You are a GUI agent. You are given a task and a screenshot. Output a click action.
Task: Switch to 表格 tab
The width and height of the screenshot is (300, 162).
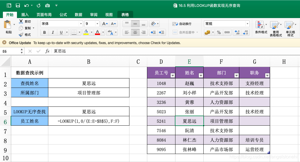(125, 15)
